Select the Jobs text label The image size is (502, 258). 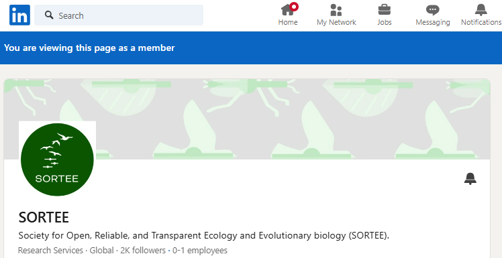tap(384, 22)
